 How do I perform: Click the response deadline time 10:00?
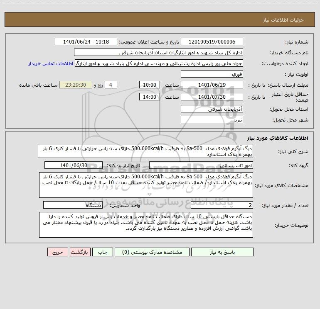tap(149, 85)
